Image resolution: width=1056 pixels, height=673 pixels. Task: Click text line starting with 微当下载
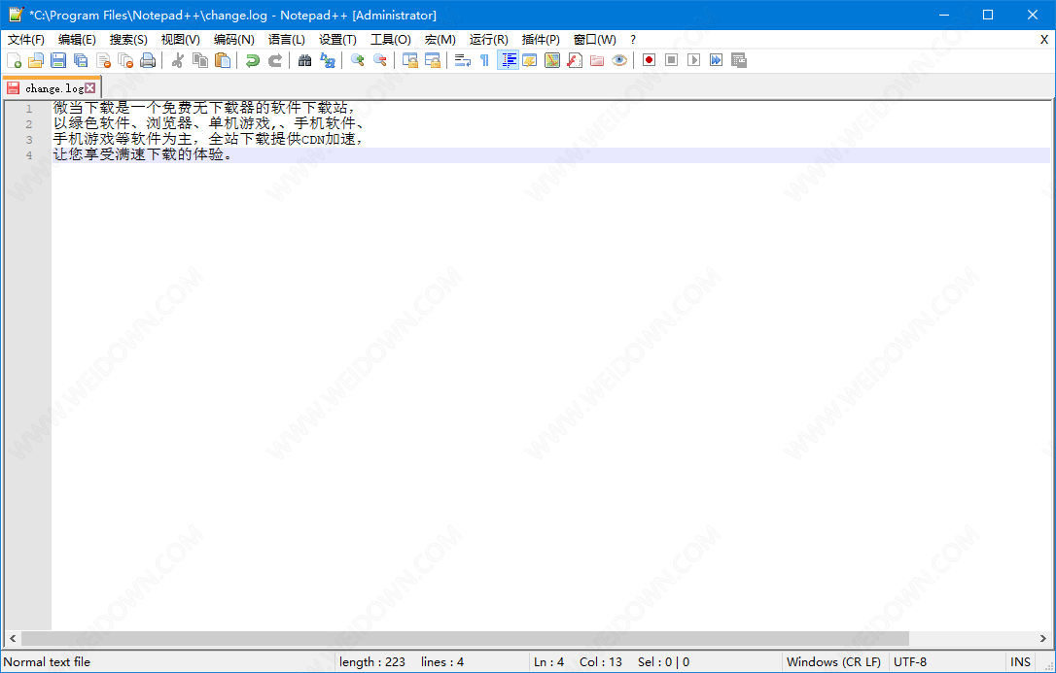click(x=203, y=108)
